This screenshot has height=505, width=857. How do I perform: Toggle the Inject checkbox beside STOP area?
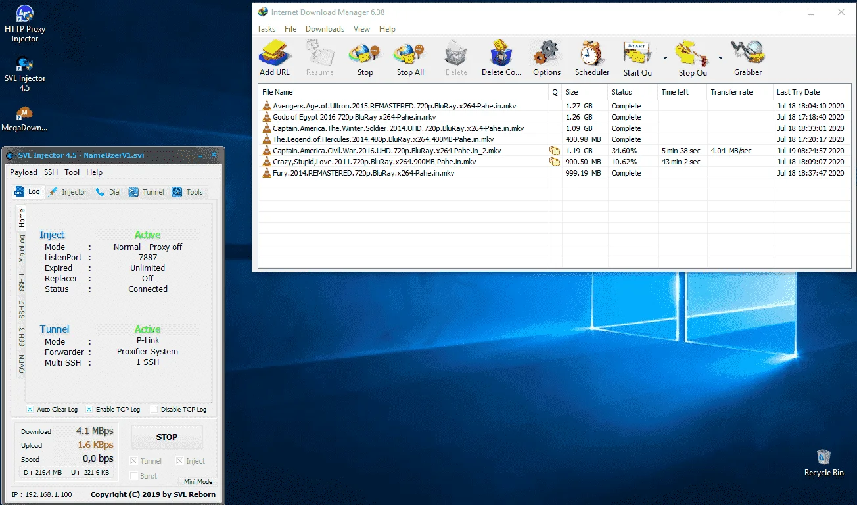(x=179, y=461)
